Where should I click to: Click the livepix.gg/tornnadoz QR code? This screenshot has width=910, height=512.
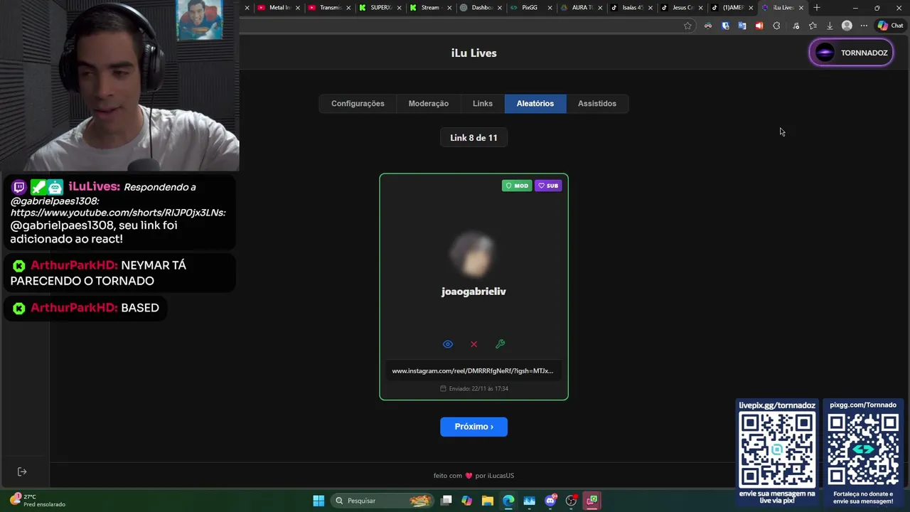[x=777, y=449]
